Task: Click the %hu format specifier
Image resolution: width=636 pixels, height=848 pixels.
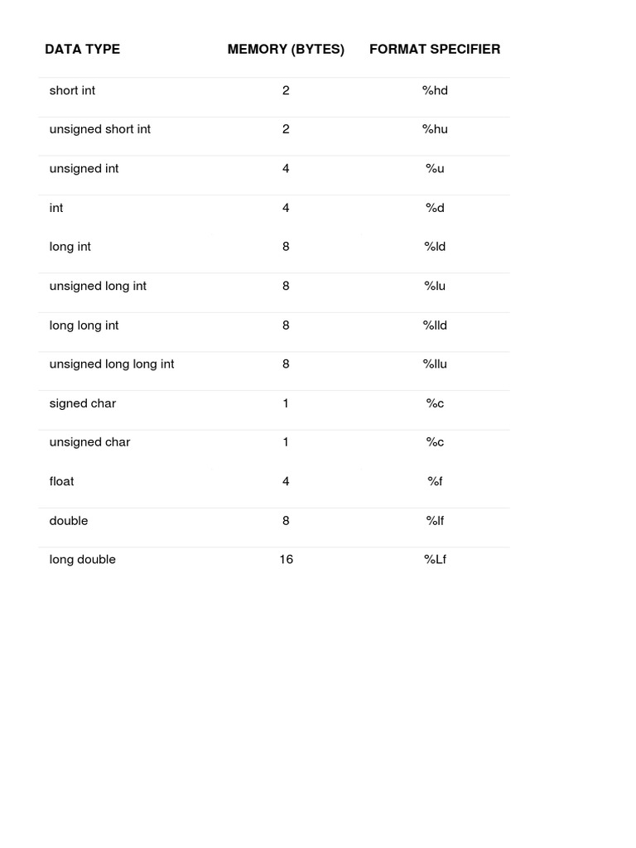Action: (x=435, y=129)
